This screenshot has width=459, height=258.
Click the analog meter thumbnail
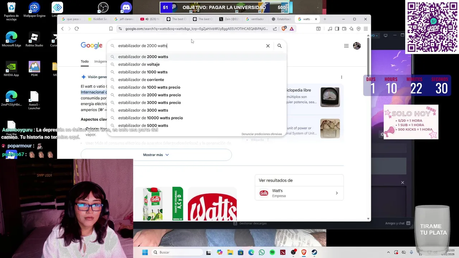pyautogui.click(x=330, y=97)
